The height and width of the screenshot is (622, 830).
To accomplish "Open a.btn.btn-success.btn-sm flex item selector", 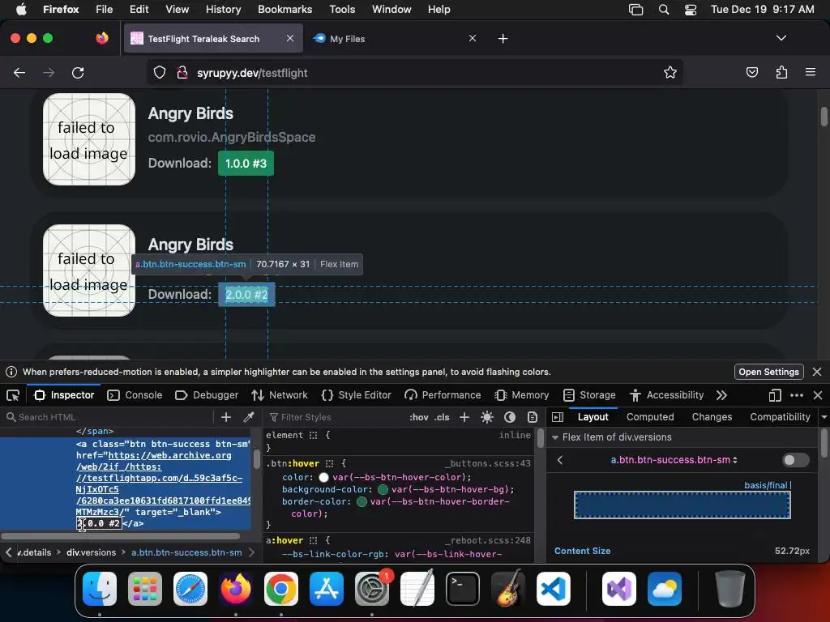I will (x=674, y=460).
